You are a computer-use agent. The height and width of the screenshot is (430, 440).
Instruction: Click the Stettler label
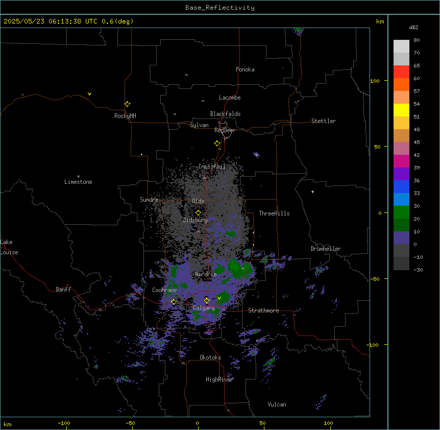click(324, 121)
